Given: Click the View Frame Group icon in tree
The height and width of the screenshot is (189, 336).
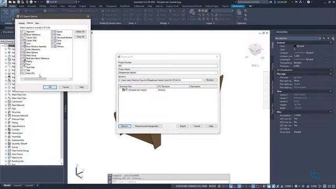Looking at the screenshot, I should (x=9, y=151).
